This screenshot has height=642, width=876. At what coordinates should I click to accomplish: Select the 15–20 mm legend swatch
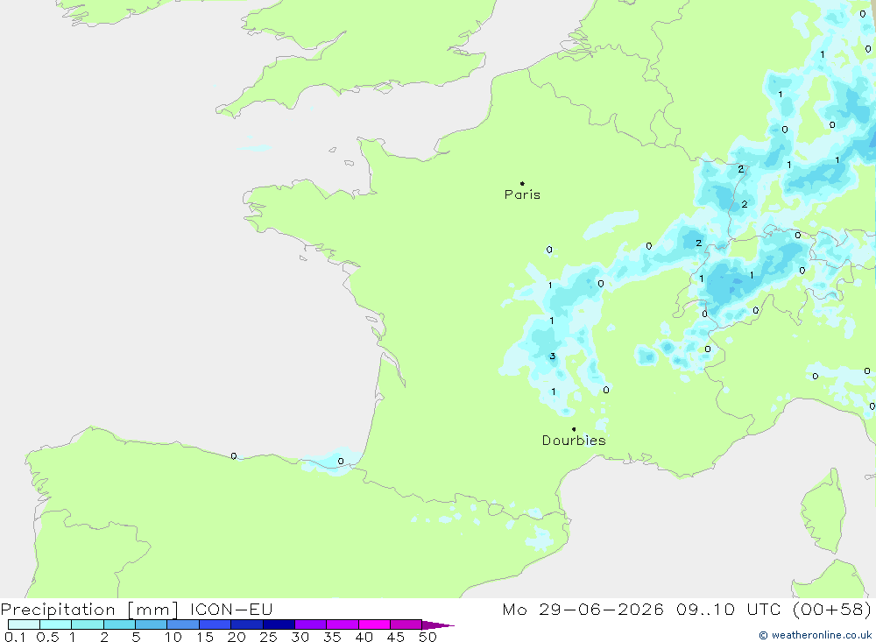(215, 624)
